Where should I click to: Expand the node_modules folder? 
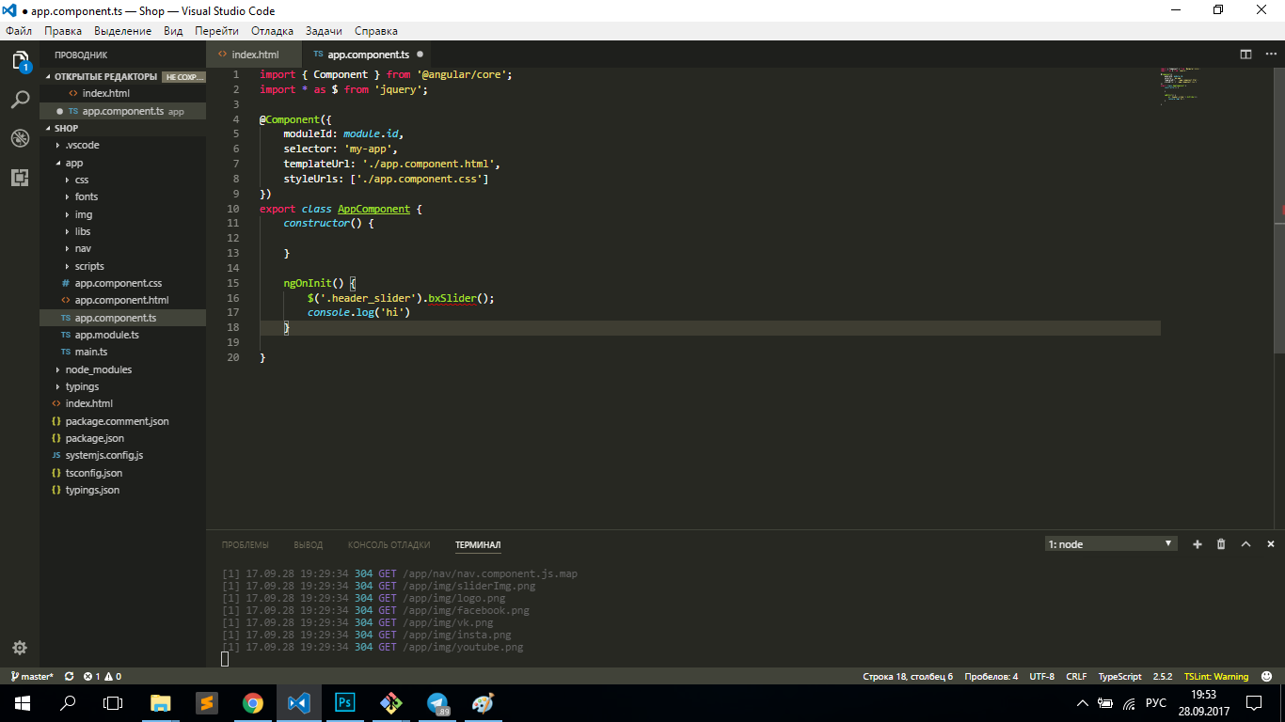[x=122, y=369]
